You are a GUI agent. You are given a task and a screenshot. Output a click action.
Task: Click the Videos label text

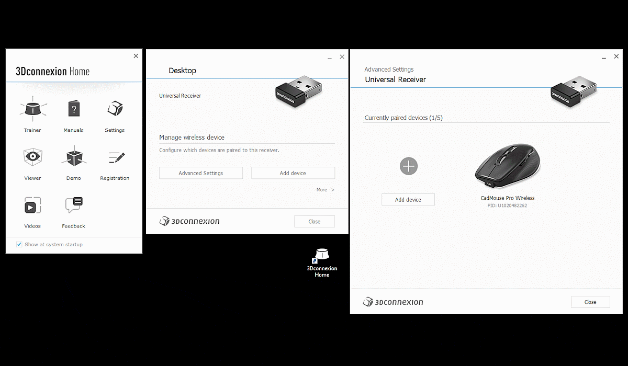[x=32, y=226]
